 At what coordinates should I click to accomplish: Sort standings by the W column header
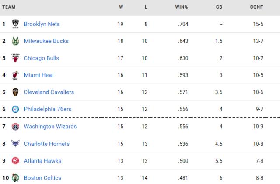(121, 7)
